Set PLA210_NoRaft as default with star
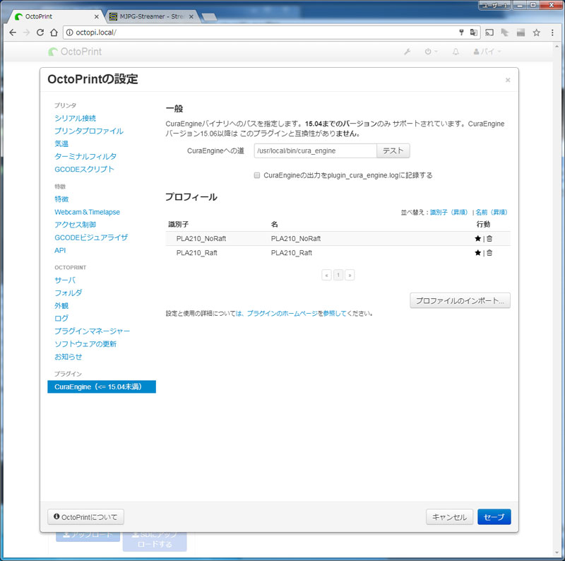 coord(478,238)
